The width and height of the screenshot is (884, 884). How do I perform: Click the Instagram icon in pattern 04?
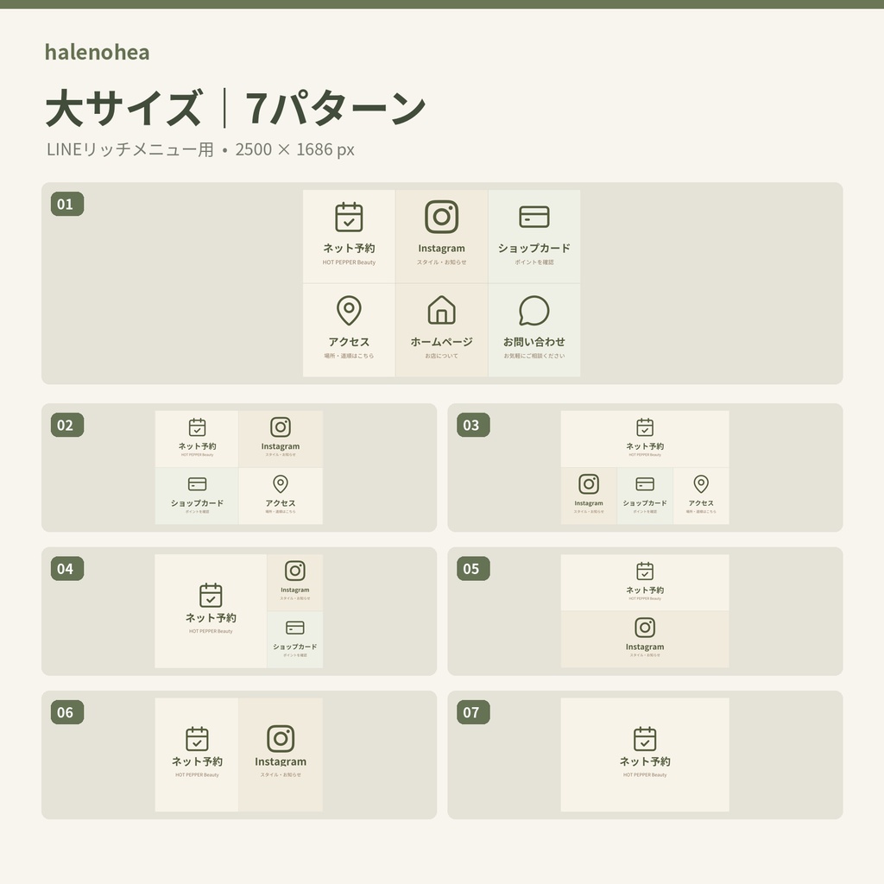[x=295, y=571]
